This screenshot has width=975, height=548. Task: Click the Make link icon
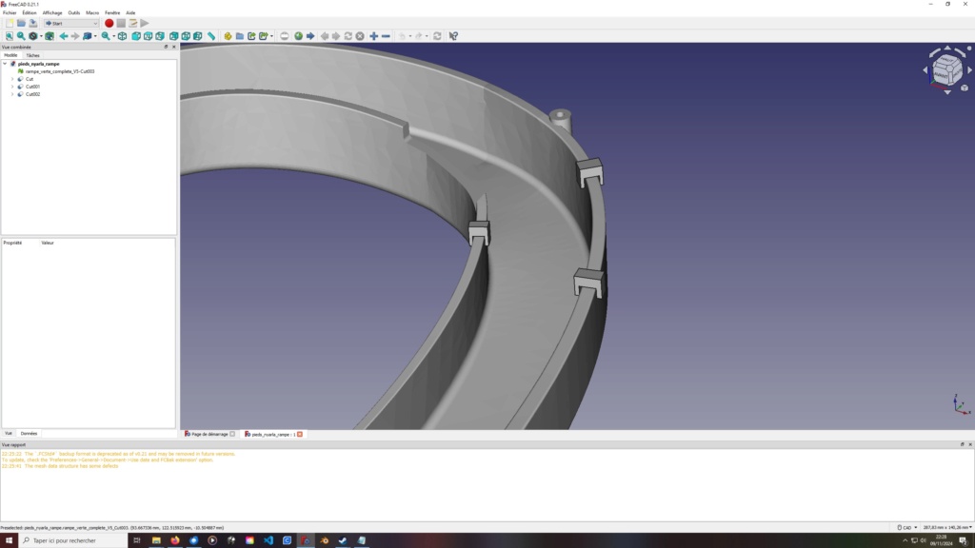tap(251, 36)
